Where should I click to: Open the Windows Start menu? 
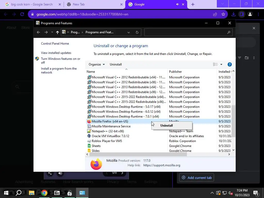[6, 193]
